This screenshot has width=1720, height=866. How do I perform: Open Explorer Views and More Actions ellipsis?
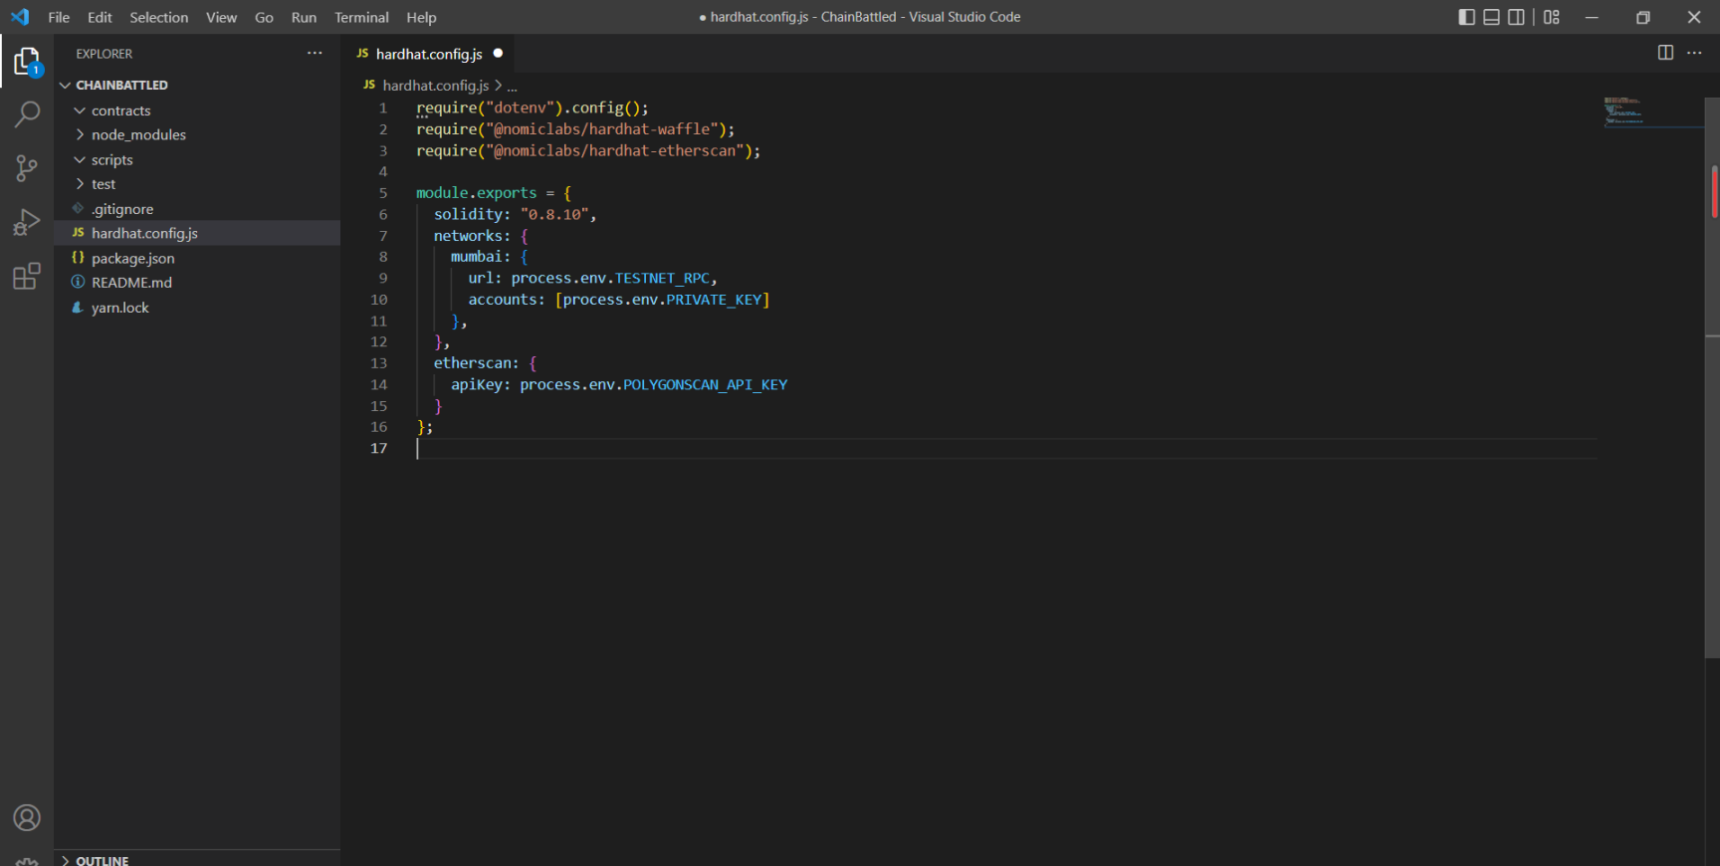(315, 53)
